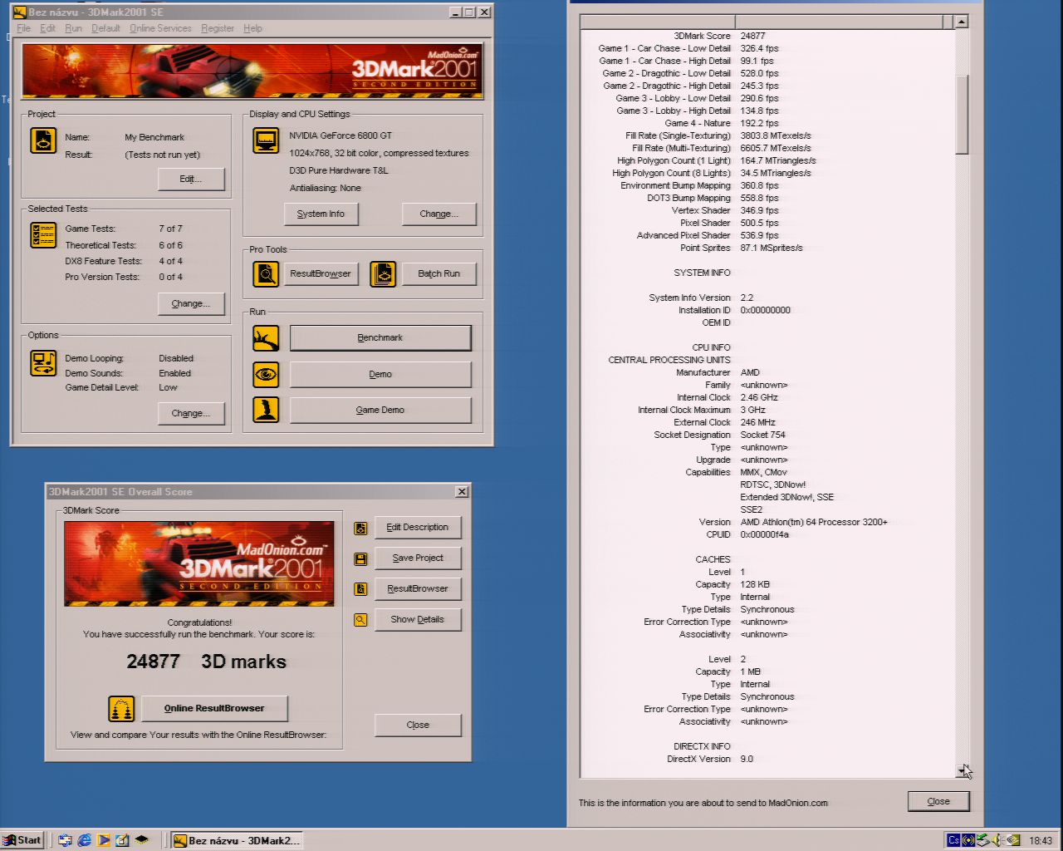
Task: Click Close in the MadOnion info window
Action: coord(938,802)
